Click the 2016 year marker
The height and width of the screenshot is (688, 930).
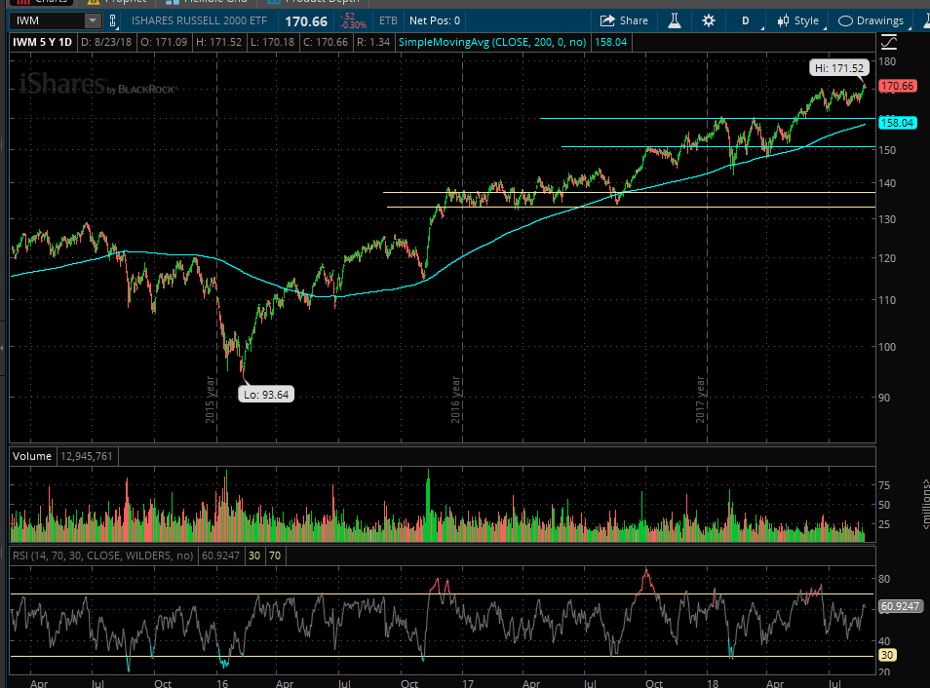(x=455, y=400)
